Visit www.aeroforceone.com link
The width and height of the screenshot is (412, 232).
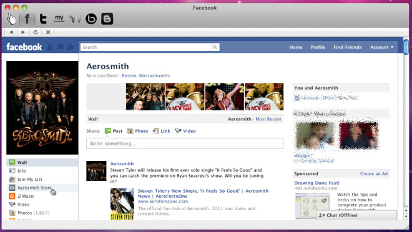163,201
